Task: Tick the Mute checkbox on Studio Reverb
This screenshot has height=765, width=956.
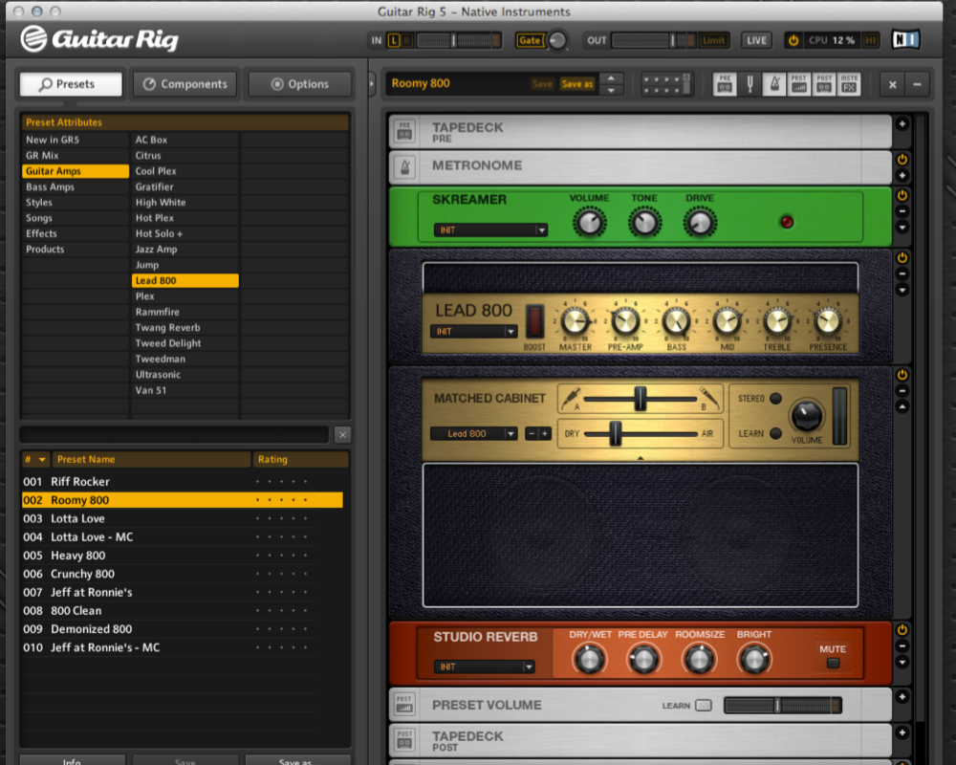Action: tap(833, 663)
